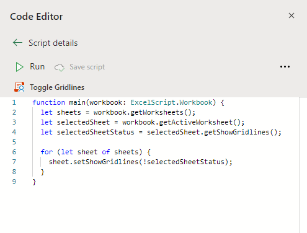Click the Save script text
The height and width of the screenshot is (233, 307).
click(87, 67)
